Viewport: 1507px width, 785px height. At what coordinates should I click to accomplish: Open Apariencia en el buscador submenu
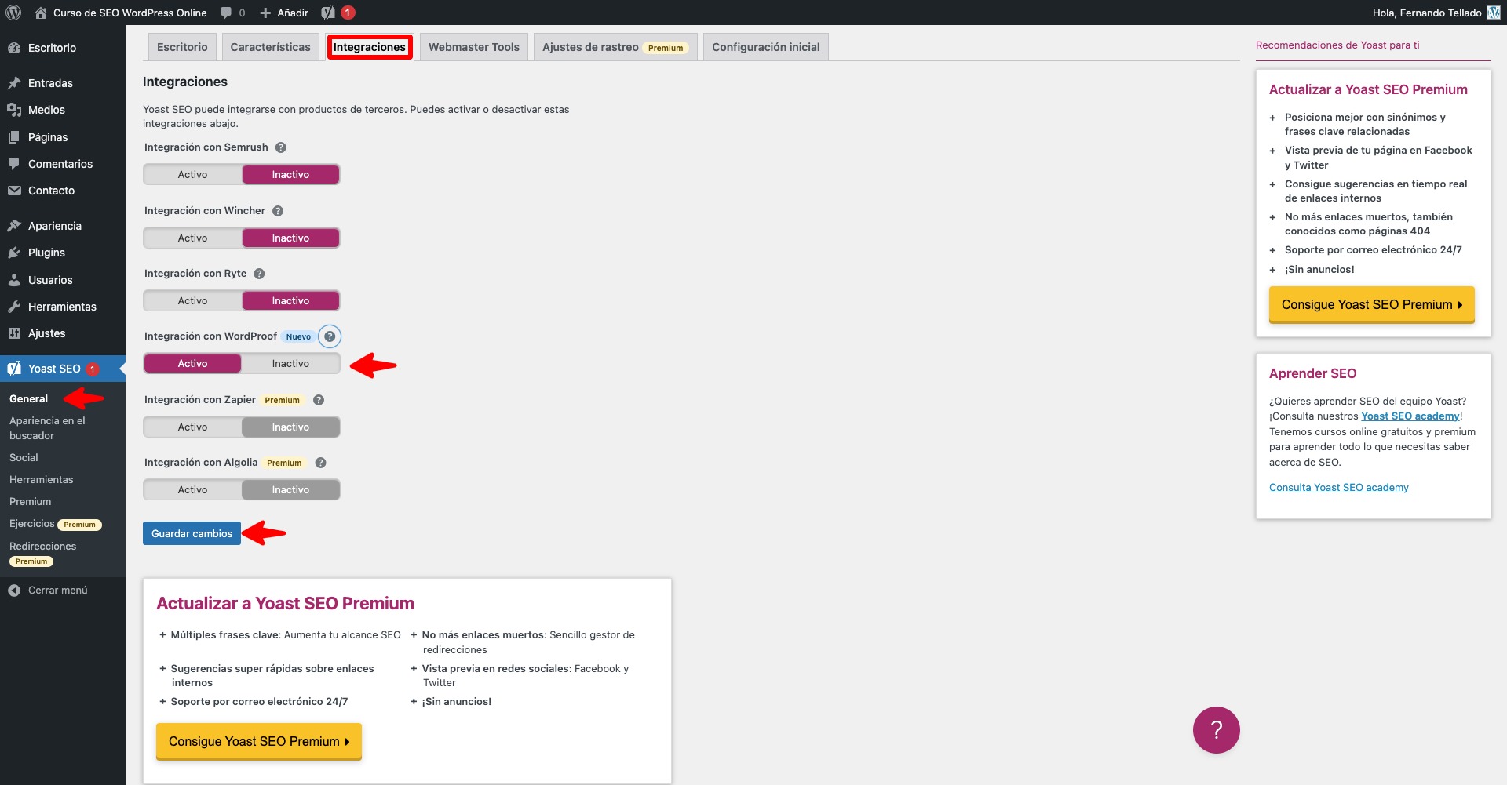click(47, 428)
